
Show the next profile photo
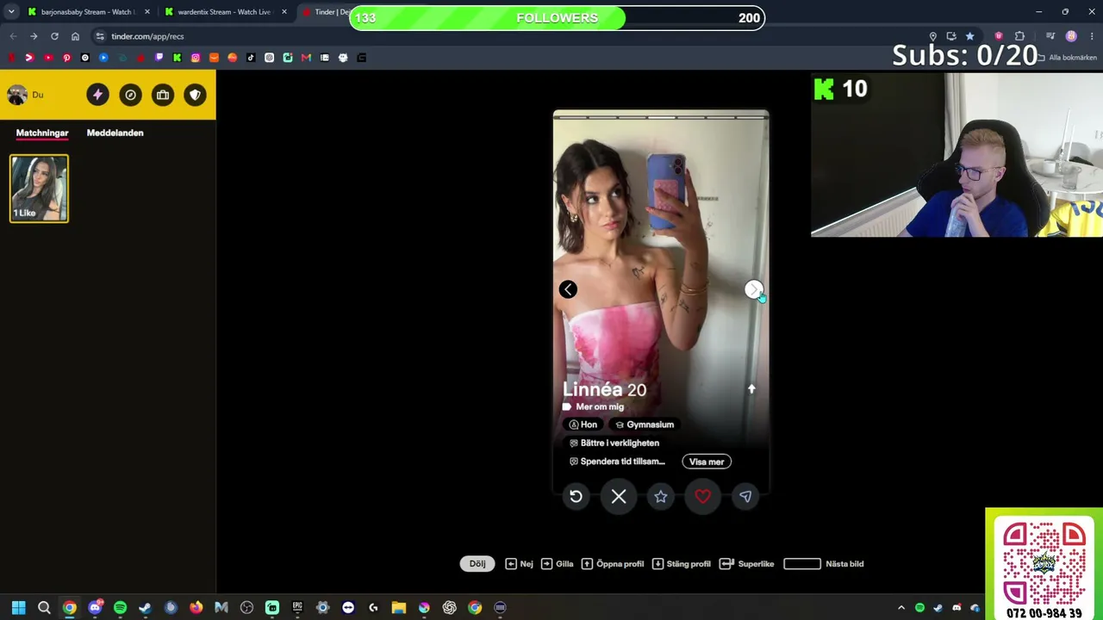753,289
